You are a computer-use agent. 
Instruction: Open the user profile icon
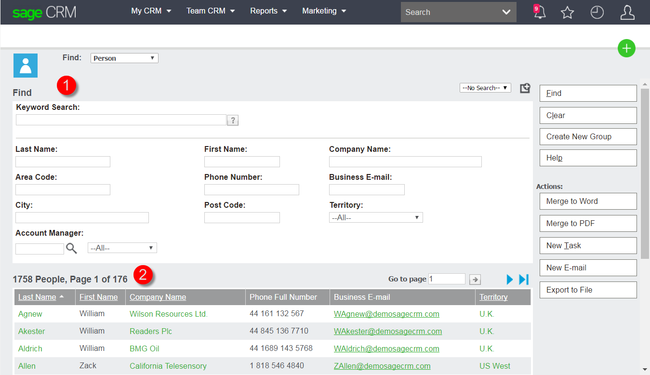pyautogui.click(x=627, y=13)
